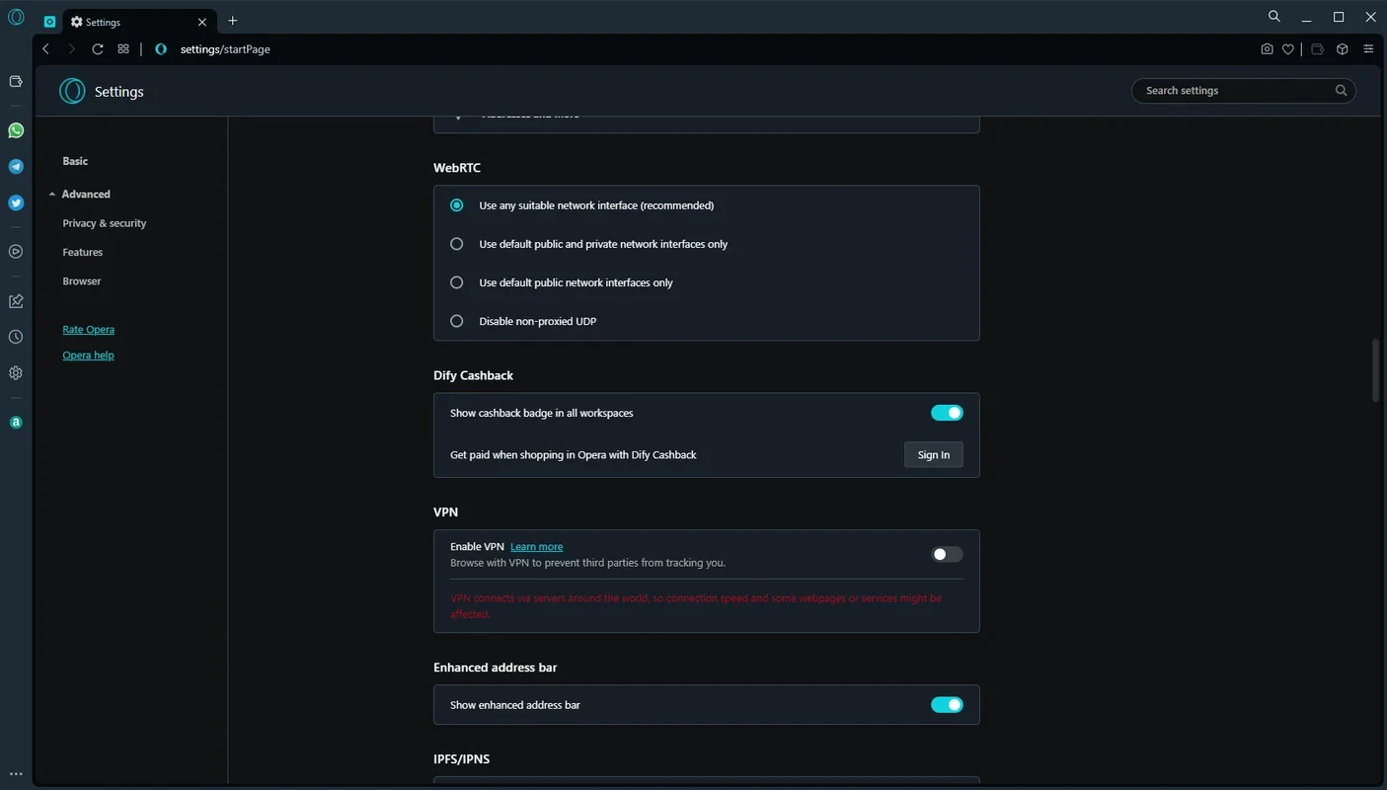This screenshot has width=1387, height=790.
Task: Go back with the back arrow
Action: point(45,48)
